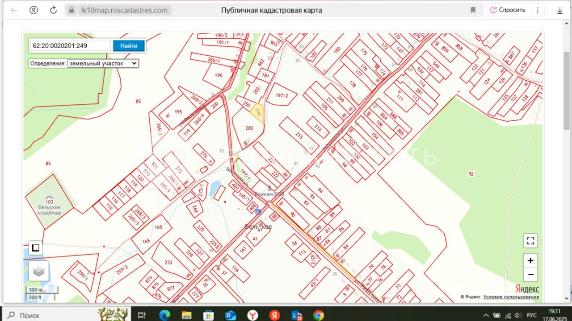Zoom out with the minus button
The width and height of the screenshot is (572, 321).
530,274
